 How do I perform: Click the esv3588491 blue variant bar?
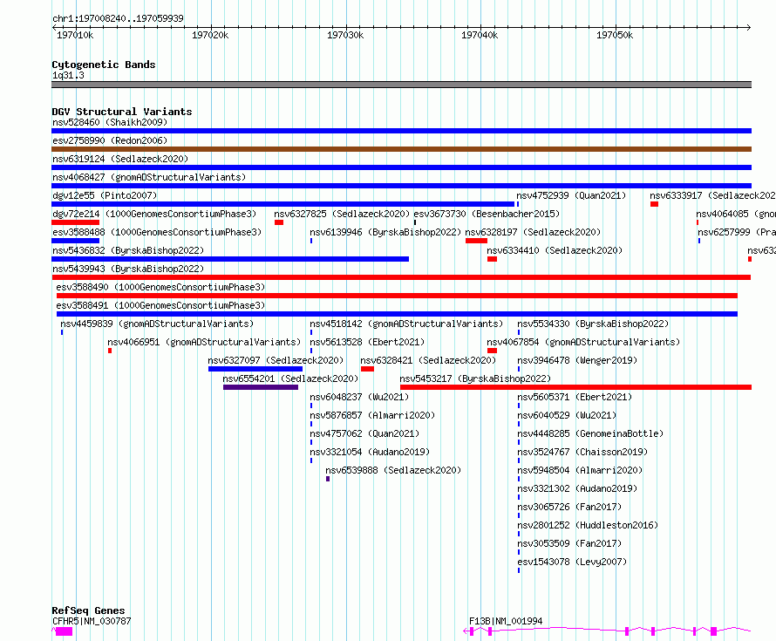tap(397, 314)
